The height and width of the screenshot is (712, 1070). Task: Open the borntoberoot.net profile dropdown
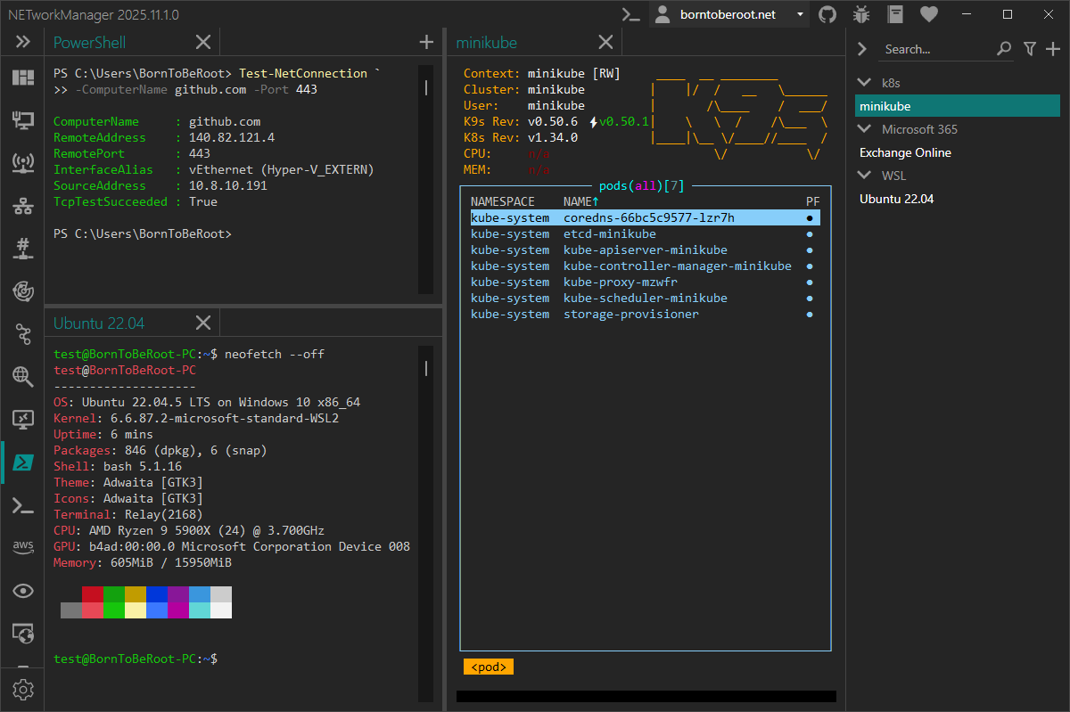tap(729, 13)
